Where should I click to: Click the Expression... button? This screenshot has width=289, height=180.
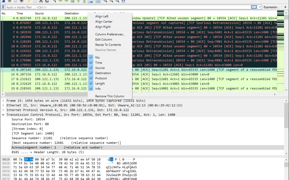[271, 7]
